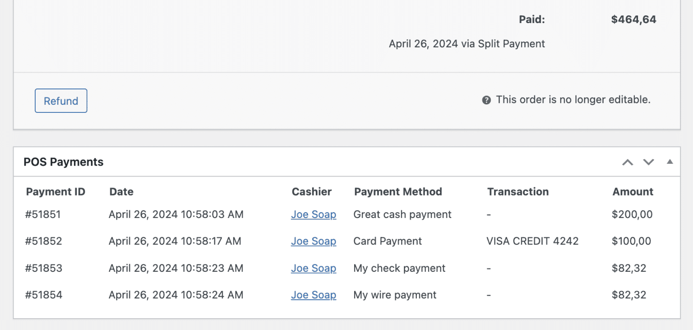Click the paid total of $464,64
The image size is (693, 330).
point(633,19)
